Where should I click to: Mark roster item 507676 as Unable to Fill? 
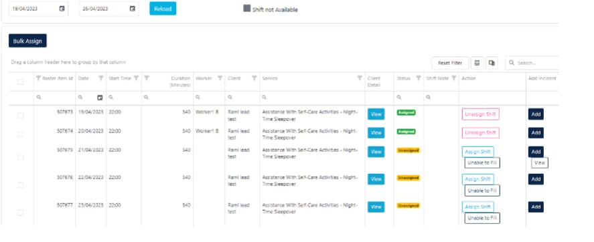482,191
